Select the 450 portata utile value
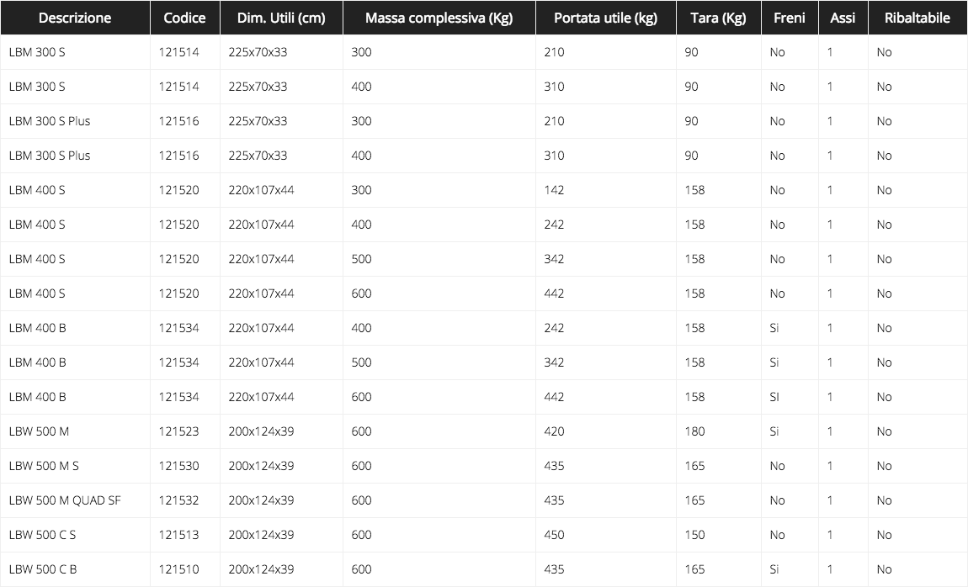 (x=554, y=535)
